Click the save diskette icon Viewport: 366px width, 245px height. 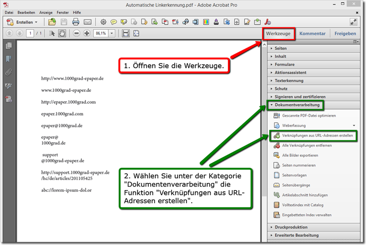coord(64,22)
